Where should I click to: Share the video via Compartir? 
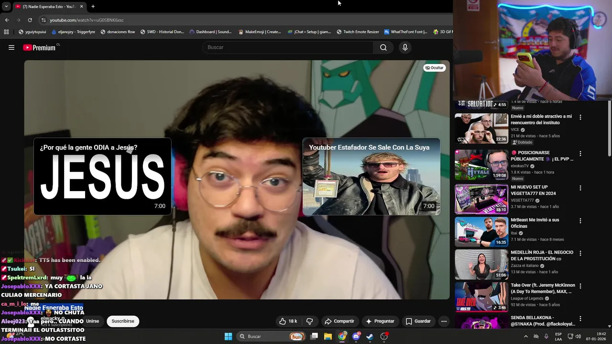coord(339,321)
